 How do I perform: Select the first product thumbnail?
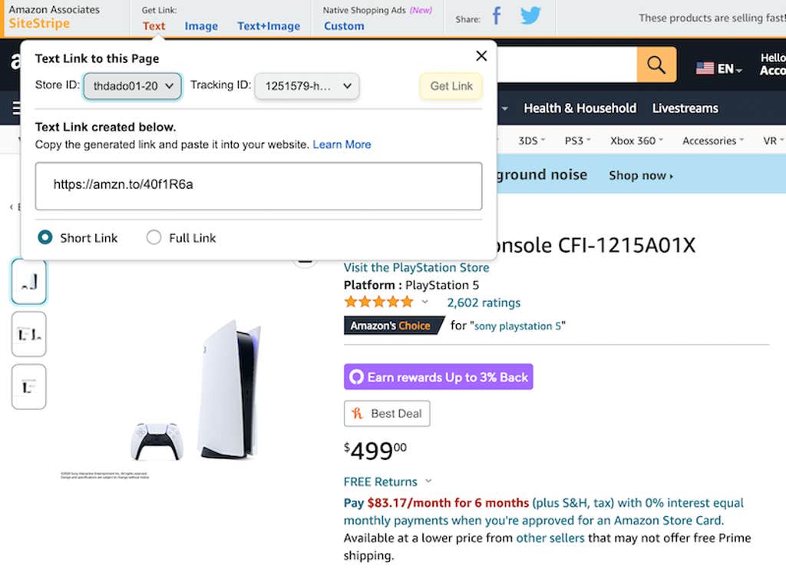point(29,282)
